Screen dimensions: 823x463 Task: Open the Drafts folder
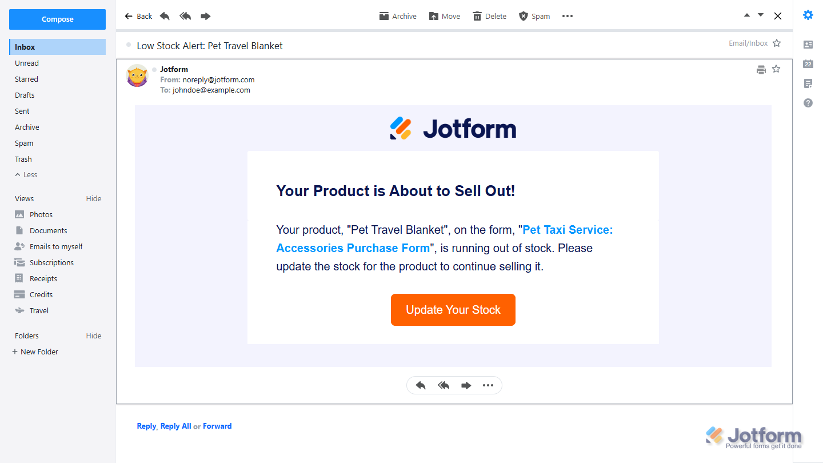tap(25, 95)
